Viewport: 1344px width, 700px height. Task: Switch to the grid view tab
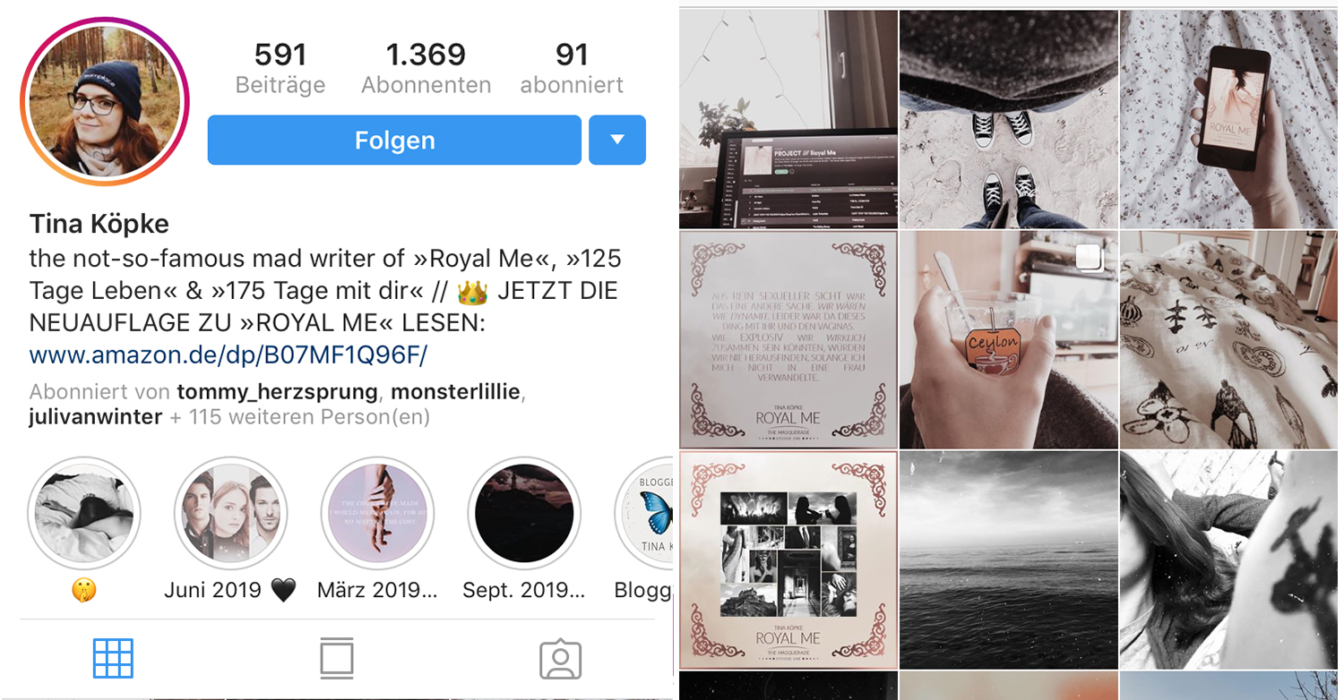coord(113,659)
